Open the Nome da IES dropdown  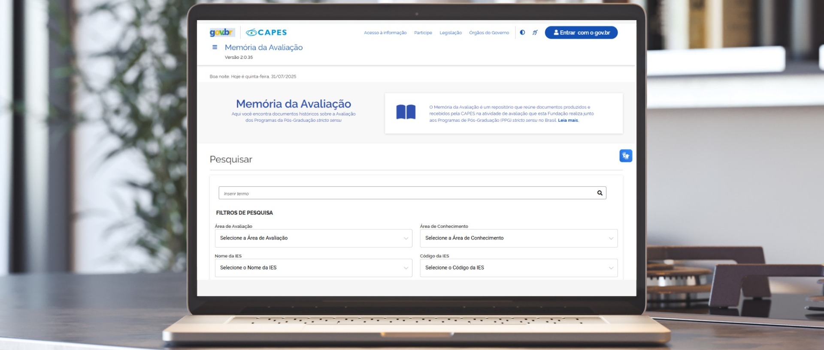[x=313, y=268]
